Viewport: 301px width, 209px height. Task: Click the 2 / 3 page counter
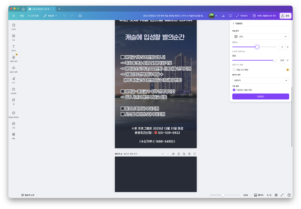pyautogui.click(x=269, y=195)
